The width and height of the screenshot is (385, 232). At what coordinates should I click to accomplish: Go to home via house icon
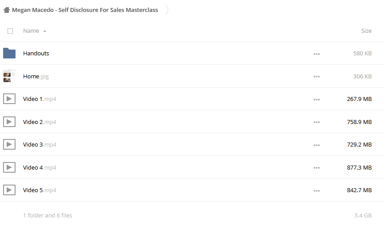pos(6,10)
